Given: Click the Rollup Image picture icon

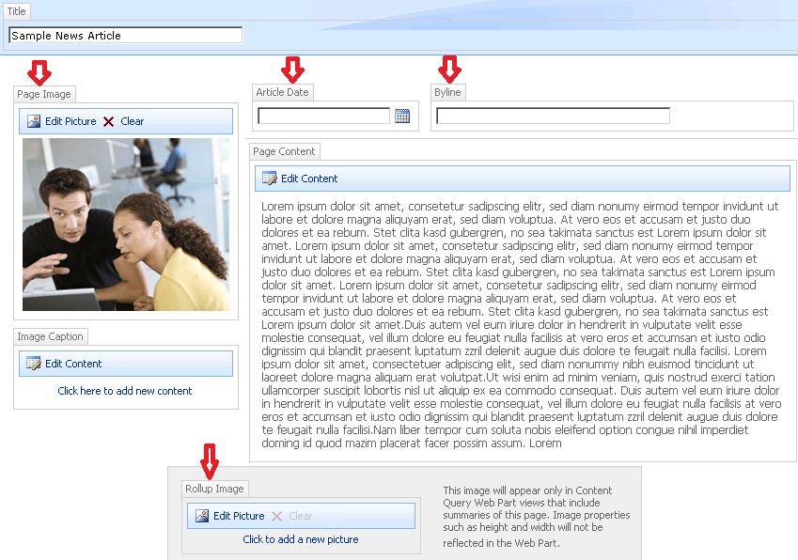Looking at the screenshot, I should tap(202, 516).
